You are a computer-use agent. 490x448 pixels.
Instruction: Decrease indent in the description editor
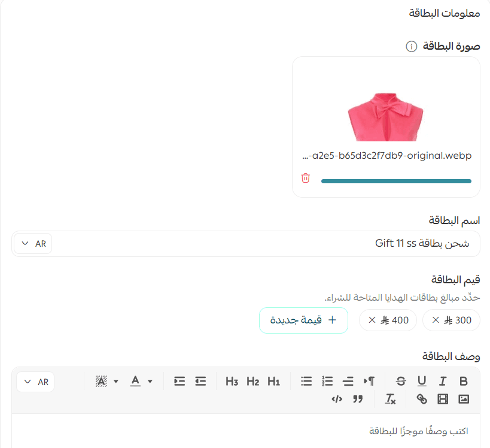200,381
